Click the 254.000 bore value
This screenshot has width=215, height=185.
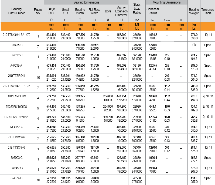(108, 96)
